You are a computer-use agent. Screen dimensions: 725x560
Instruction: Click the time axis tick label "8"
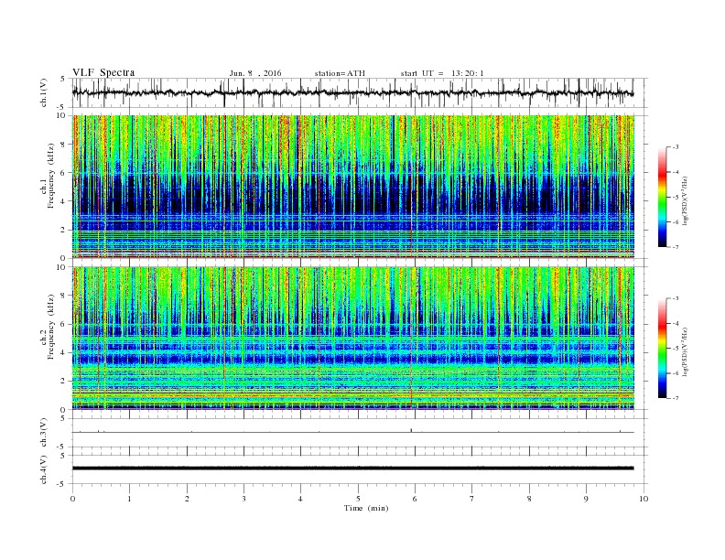529,499
